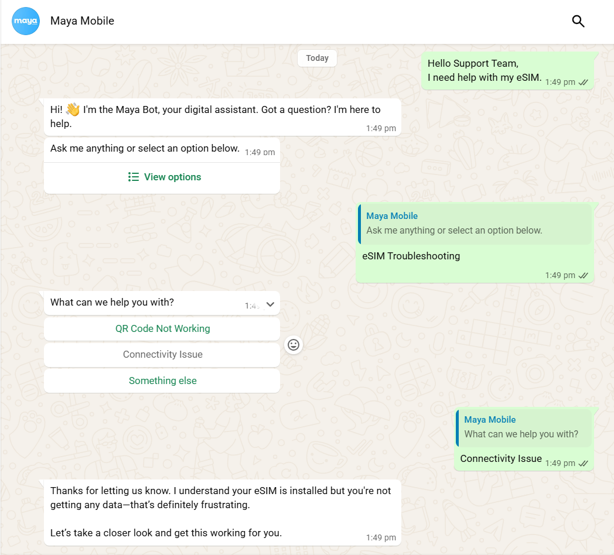Click 'Ask me anything or select an option below.' bot message
Image resolution: width=614 pixels, height=555 pixels.
[x=162, y=149]
